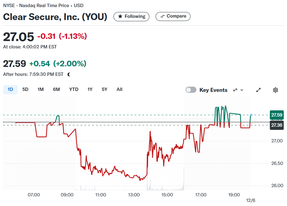
Task: Click the Compare button
Action: (x=173, y=16)
